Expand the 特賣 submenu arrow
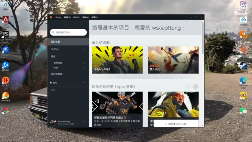 tap(84, 68)
